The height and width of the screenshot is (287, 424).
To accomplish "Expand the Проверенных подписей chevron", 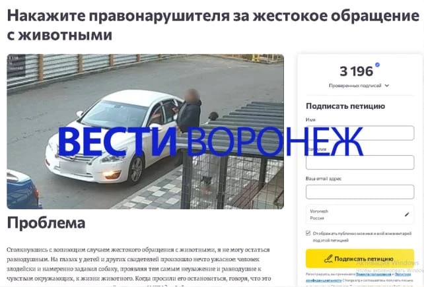I will [x=387, y=86].
